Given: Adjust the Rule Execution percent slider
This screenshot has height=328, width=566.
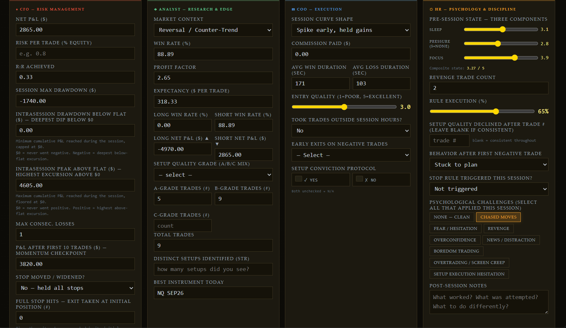Looking at the screenshot, I should [482, 111].
